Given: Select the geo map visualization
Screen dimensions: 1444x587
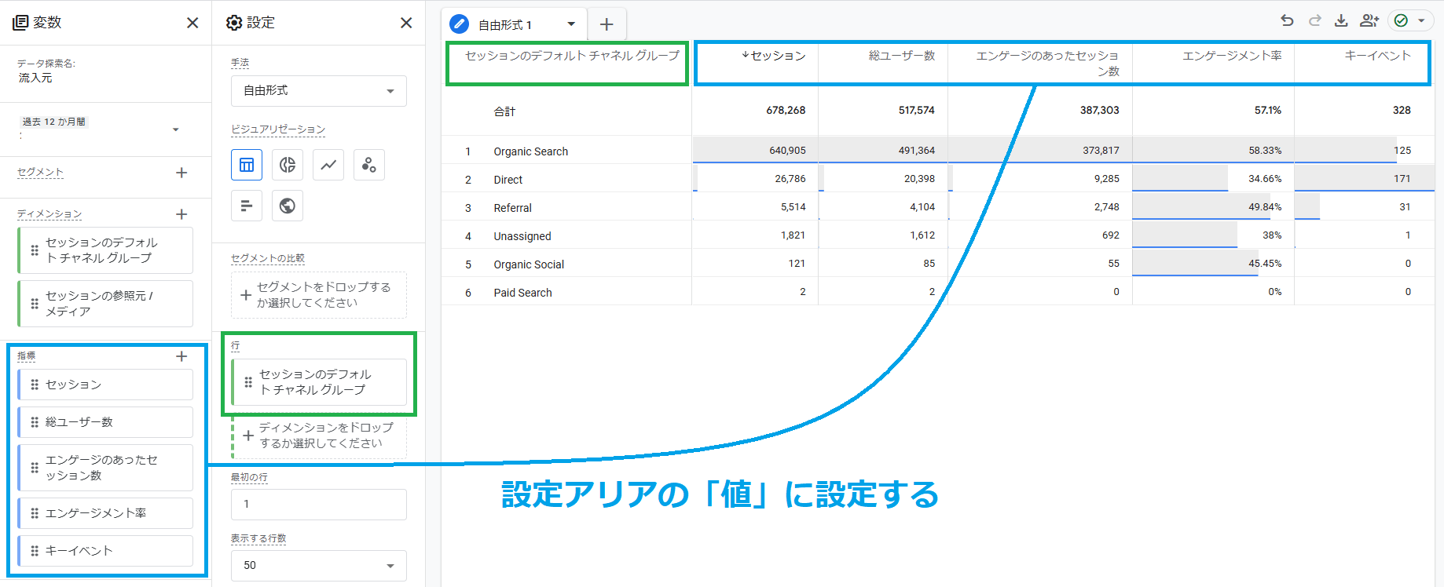Looking at the screenshot, I should (288, 206).
